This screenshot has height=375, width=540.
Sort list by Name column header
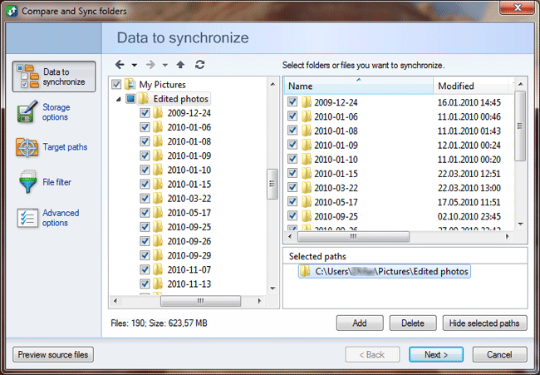click(357, 86)
